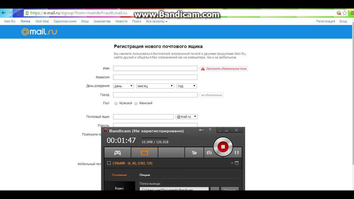Click the Заполните обязательное поле error text
The height and width of the screenshot is (199, 354).
226,69
